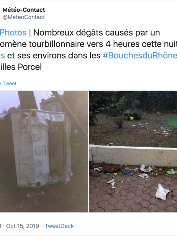
Task: Click the @MeteoContact handle
Action: point(24,17)
